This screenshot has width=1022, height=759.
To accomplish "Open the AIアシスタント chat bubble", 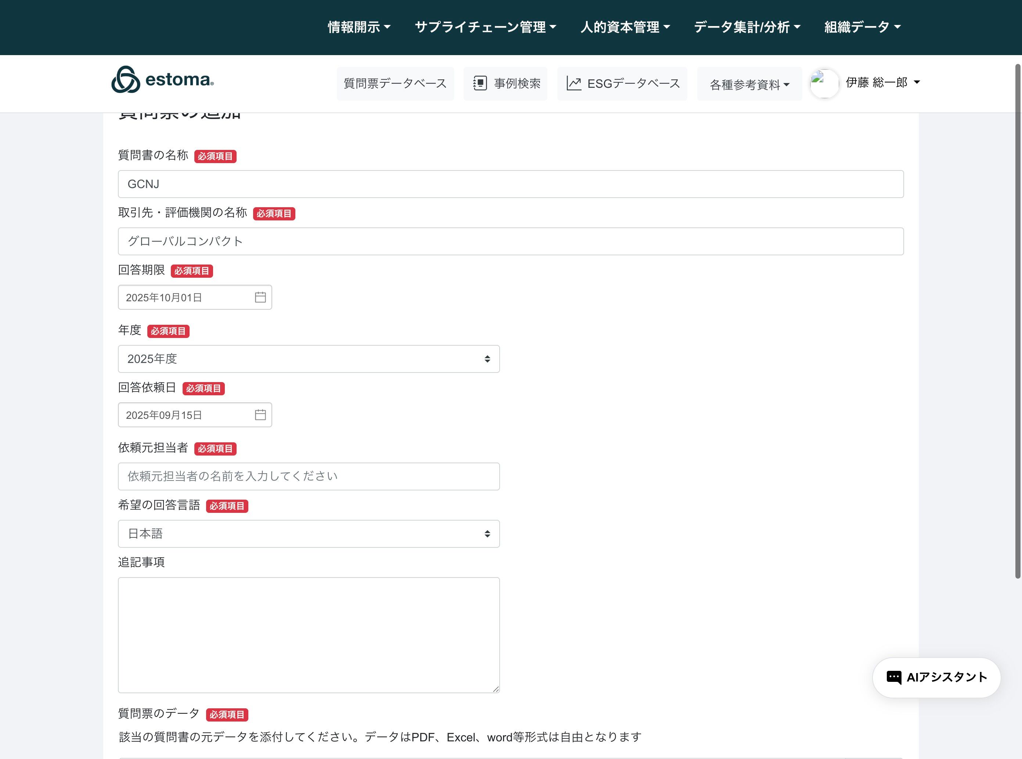I will [x=936, y=677].
